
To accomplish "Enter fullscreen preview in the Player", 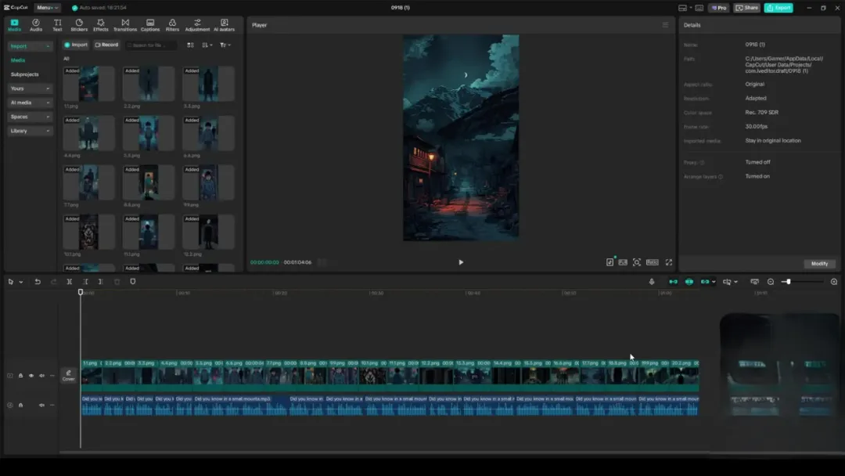I will click(668, 262).
